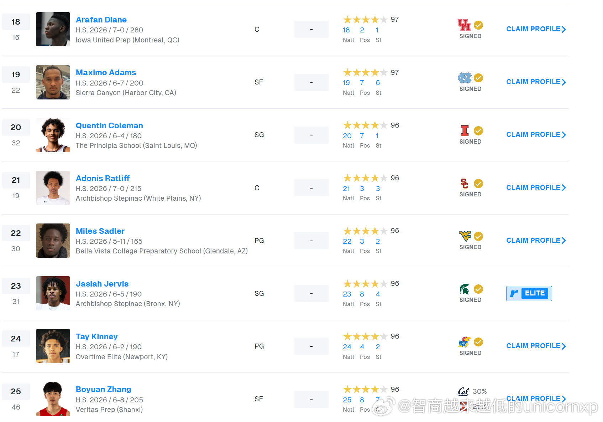The image size is (603, 422).
Task: Open national ranking 23 link for Jasiah Jervis
Action: point(347,294)
